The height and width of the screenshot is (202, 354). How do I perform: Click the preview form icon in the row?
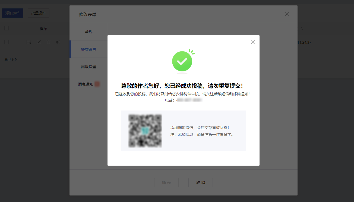pos(29,42)
